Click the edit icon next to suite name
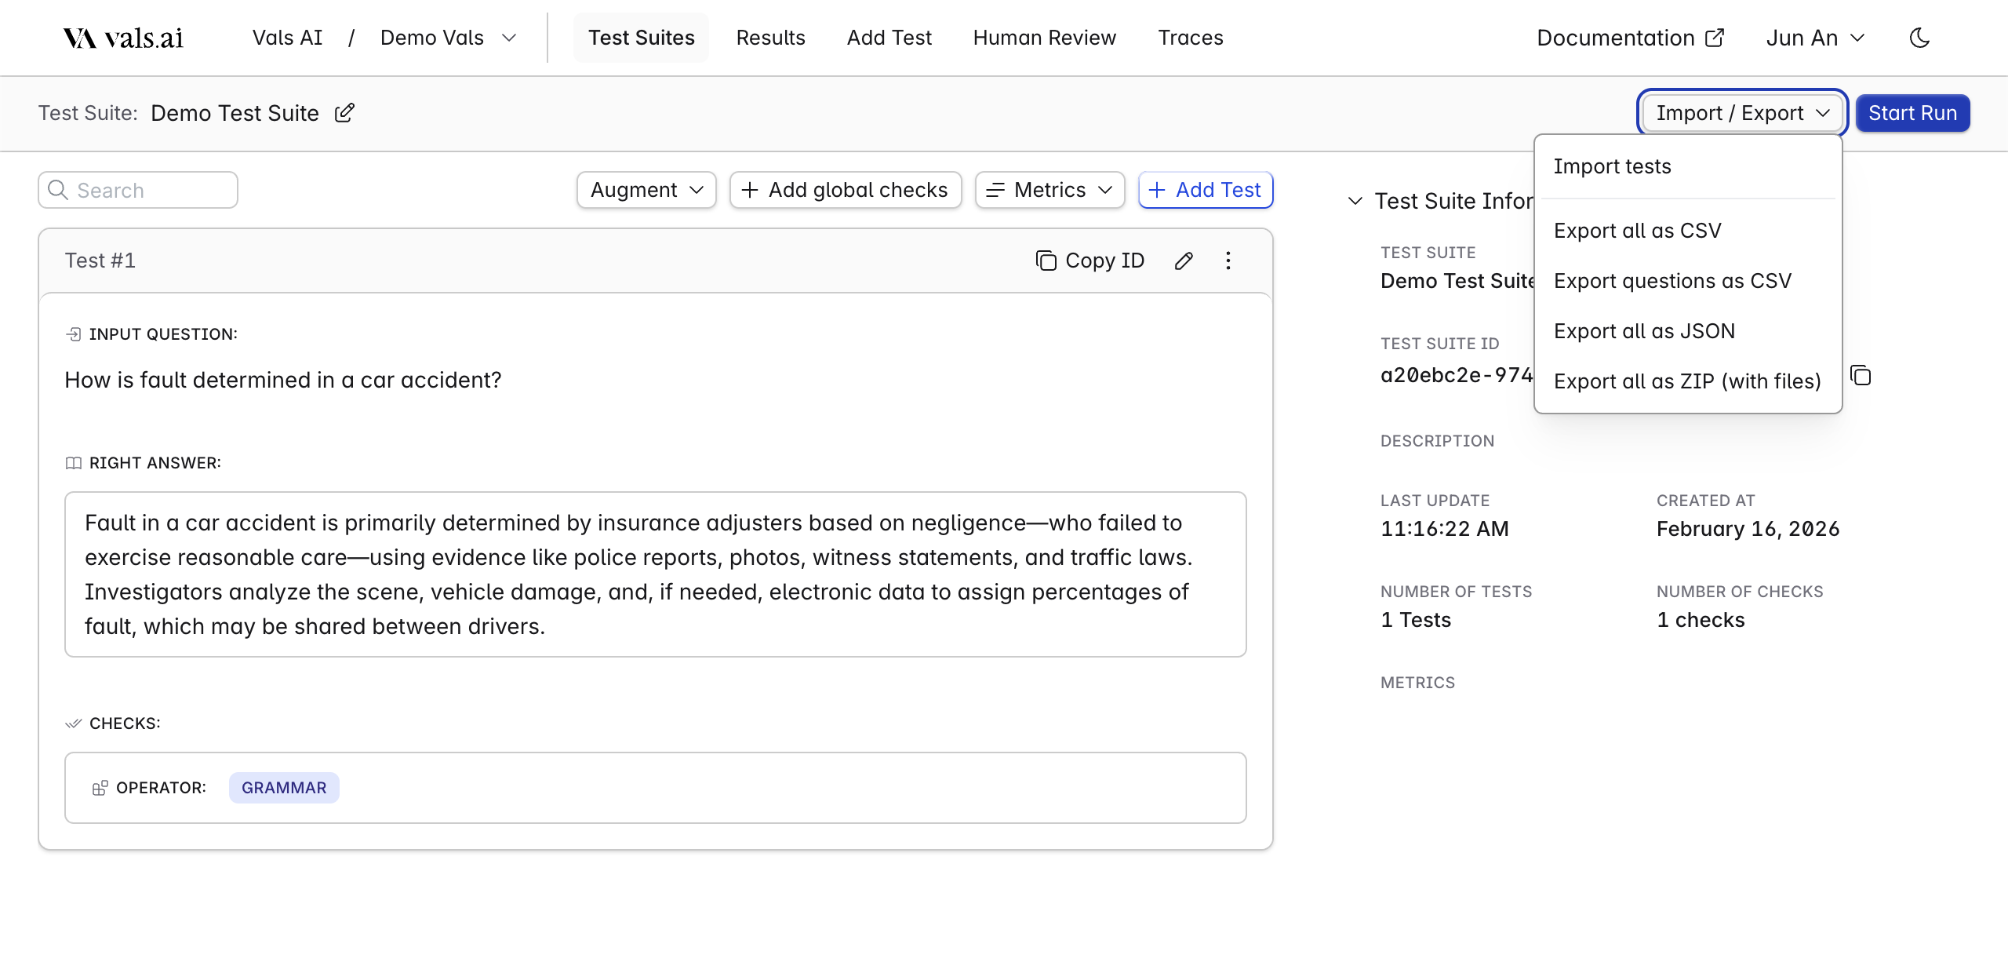 (344, 113)
